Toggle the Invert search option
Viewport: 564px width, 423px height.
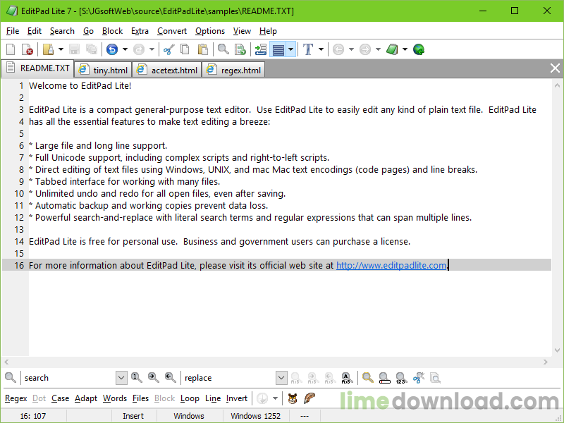coord(237,398)
